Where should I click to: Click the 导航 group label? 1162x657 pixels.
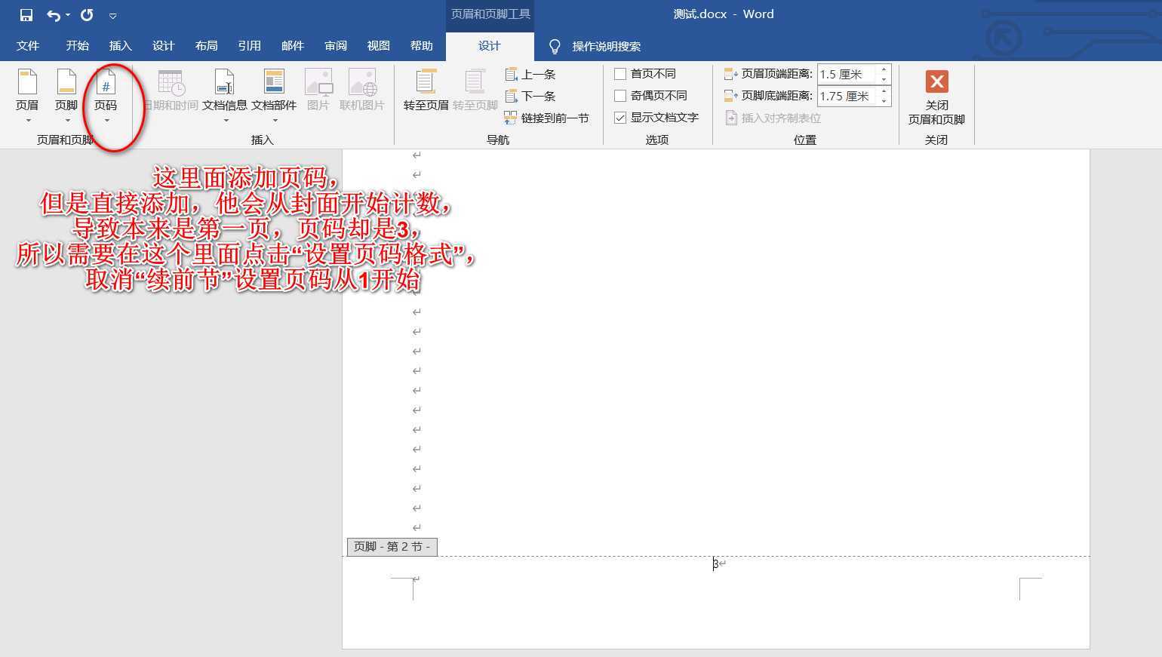click(x=498, y=140)
